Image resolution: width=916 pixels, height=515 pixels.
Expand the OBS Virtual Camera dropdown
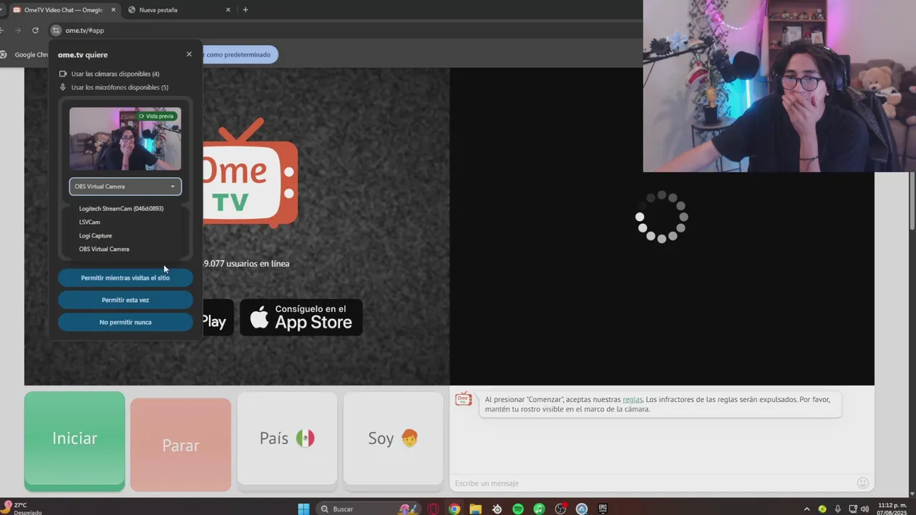point(125,187)
